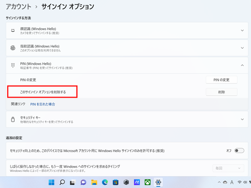Open the Windows Start menu
This screenshot has width=251, height=188.
(x=51, y=182)
